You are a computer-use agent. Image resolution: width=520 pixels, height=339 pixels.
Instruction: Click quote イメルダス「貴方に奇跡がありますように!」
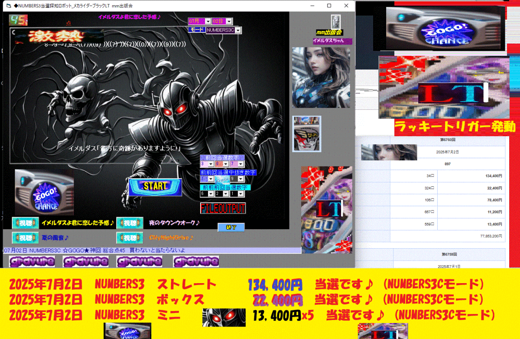tap(124, 148)
